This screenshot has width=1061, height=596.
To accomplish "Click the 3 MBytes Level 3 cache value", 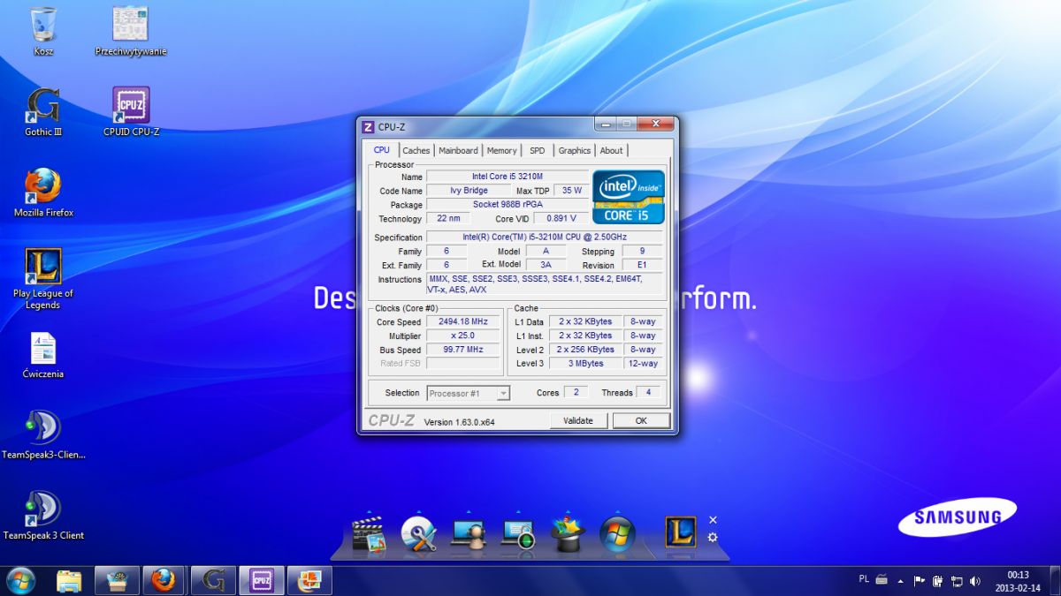I will [585, 364].
